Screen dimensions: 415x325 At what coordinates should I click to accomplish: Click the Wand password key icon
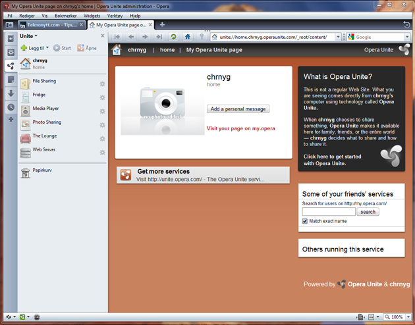(x=202, y=37)
